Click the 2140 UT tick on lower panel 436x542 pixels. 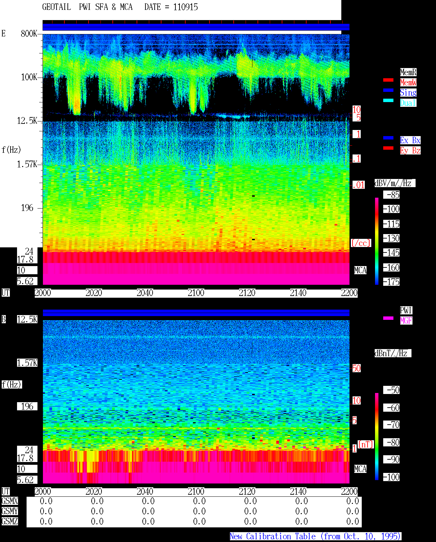tap(298, 492)
